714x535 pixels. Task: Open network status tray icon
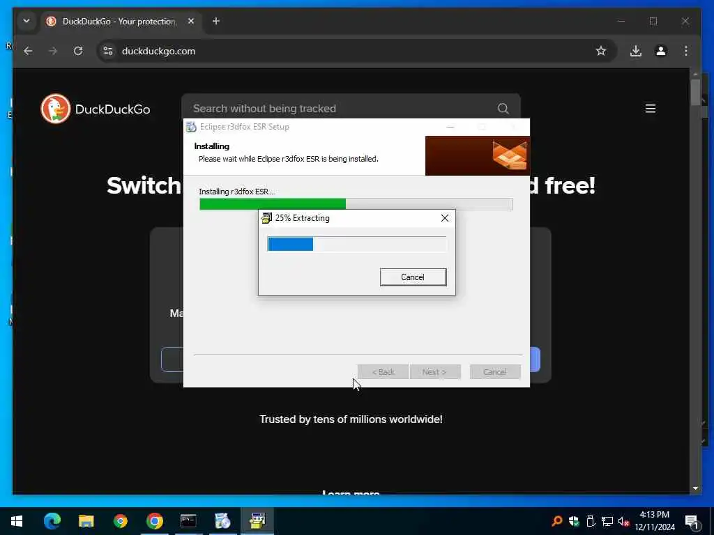607,521
